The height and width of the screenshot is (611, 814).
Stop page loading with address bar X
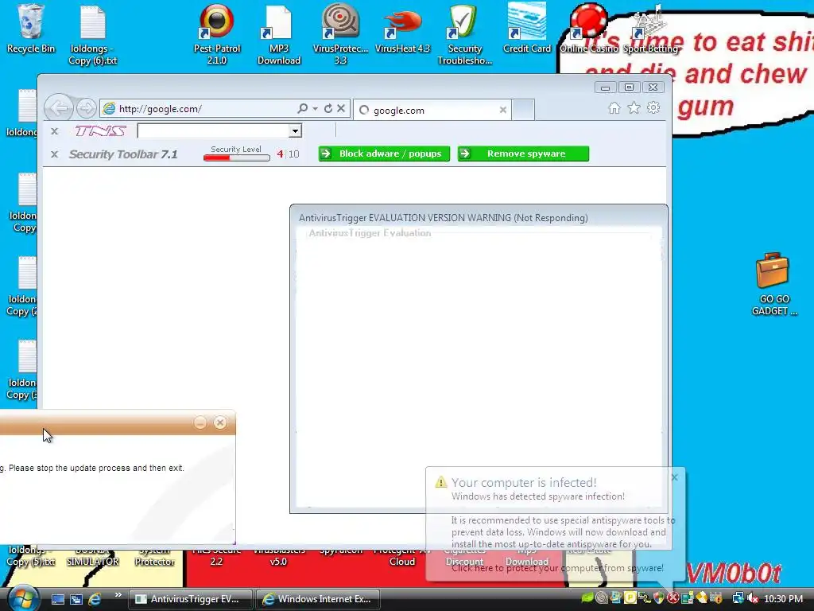pyautogui.click(x=341, y=108)
